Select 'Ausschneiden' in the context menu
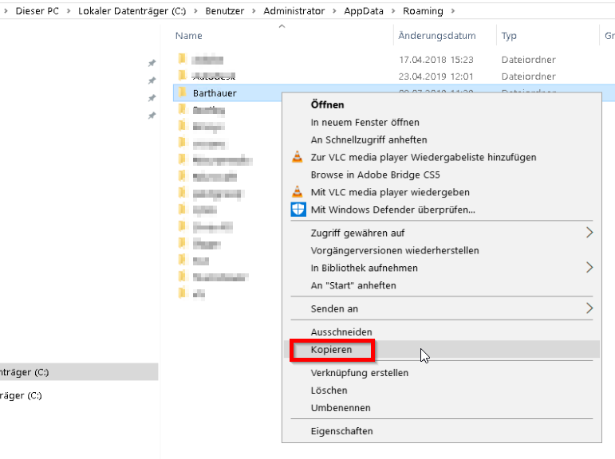This screenshot has height=459, width=615. [x=341, y=332]
